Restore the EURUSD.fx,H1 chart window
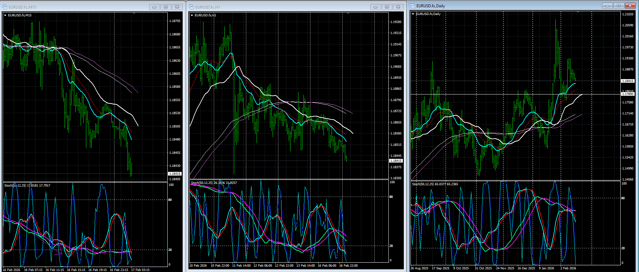639x272 pixels. 387,7
